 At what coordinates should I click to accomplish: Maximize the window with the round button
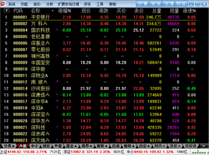pos(198,4)
